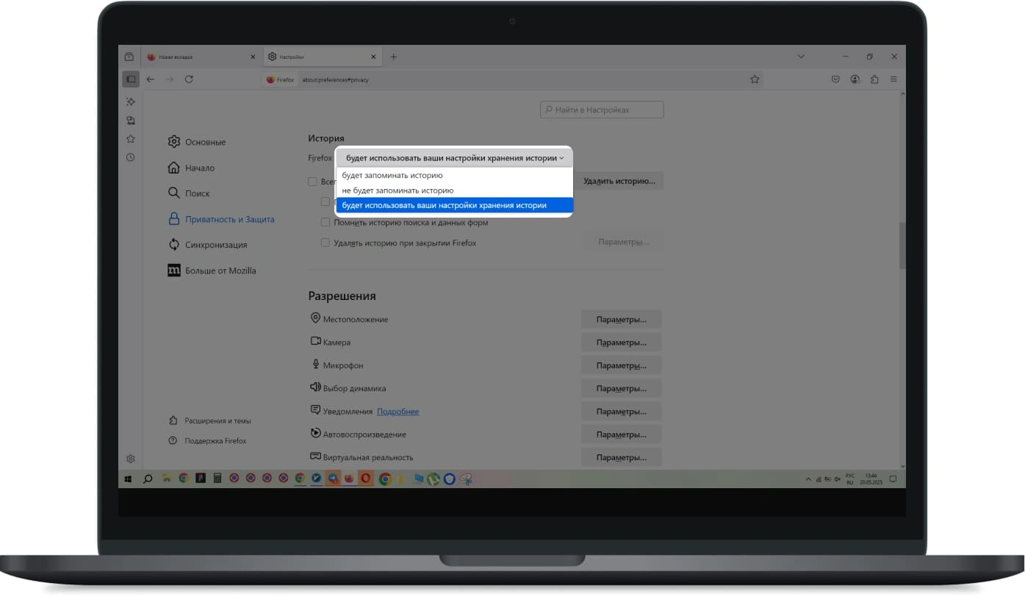Screen dimensions: 1025x597
Task: Switch to the Настройки tab
Action: coord(322,57)
